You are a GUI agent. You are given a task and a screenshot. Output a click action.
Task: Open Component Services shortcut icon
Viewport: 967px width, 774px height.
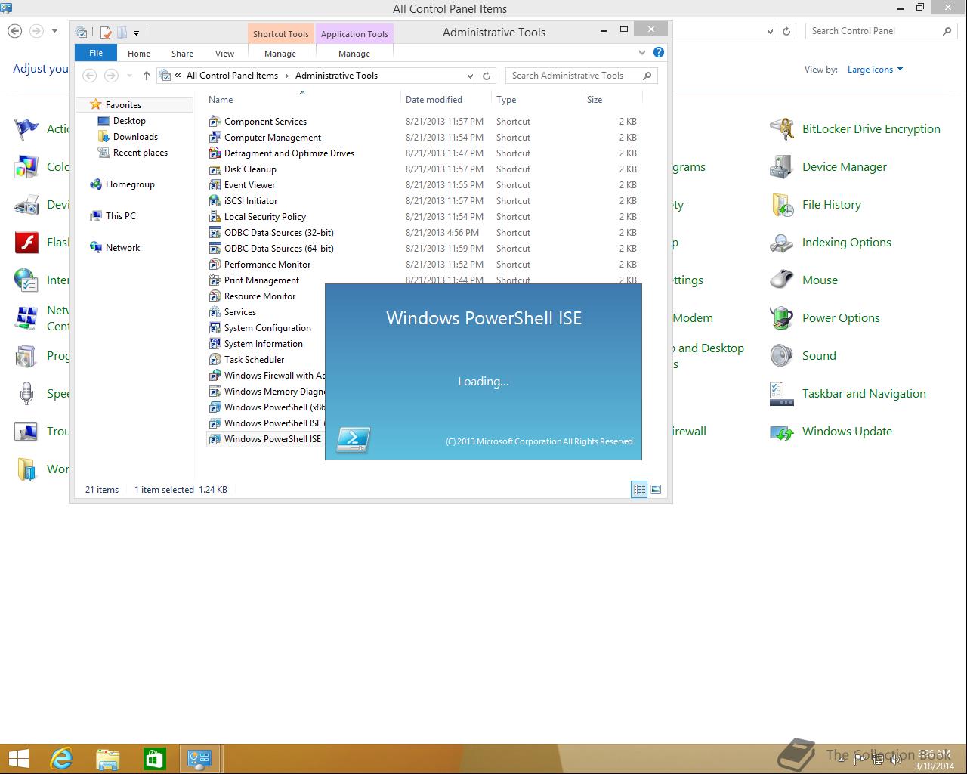[215, 122]
